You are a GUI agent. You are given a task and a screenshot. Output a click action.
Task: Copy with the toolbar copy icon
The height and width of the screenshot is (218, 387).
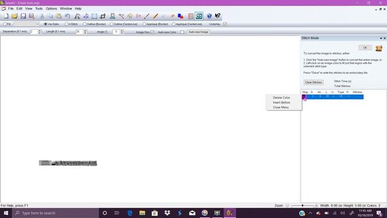[50, 16]
